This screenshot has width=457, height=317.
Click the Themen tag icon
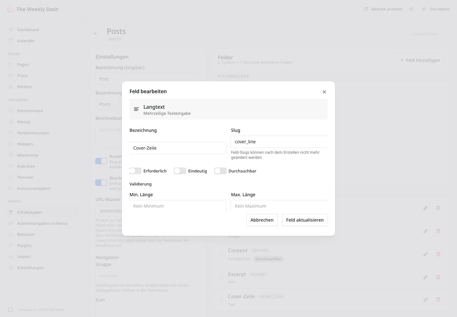(11, 177)
